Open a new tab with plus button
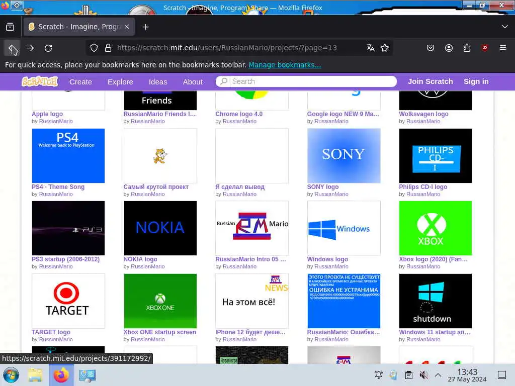This screenshot has width=515, height=386. 145,27
